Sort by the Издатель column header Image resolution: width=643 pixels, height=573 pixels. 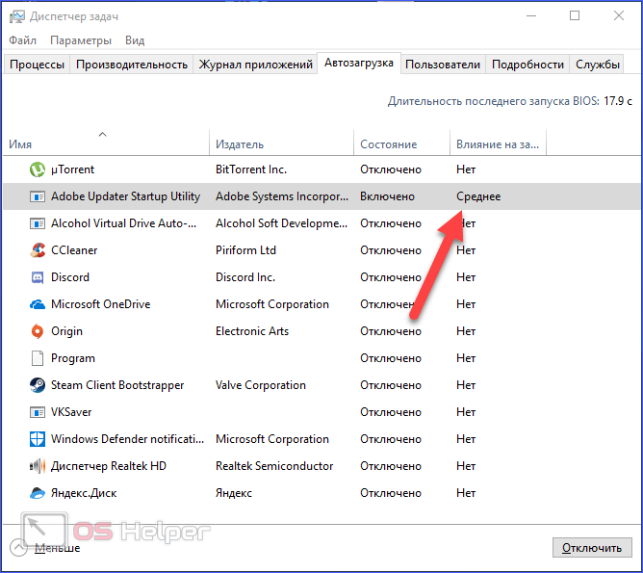[281, 143]
